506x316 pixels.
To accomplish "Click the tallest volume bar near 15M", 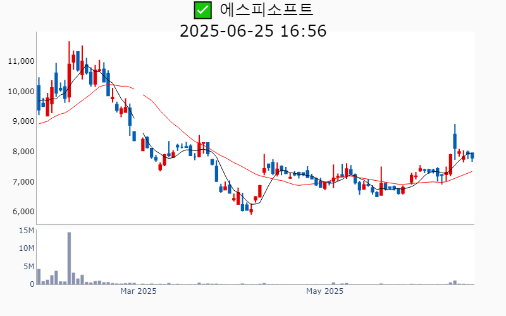I will tap(69, 258).
